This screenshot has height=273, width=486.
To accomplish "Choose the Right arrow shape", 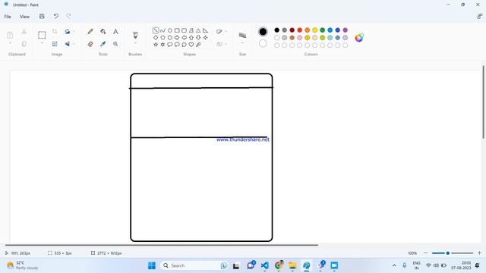I will click(x=177, y=37).
